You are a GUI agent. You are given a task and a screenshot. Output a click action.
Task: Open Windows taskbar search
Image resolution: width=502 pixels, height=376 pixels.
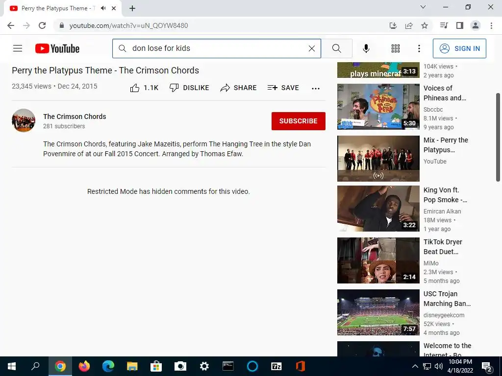click(35, 366)
